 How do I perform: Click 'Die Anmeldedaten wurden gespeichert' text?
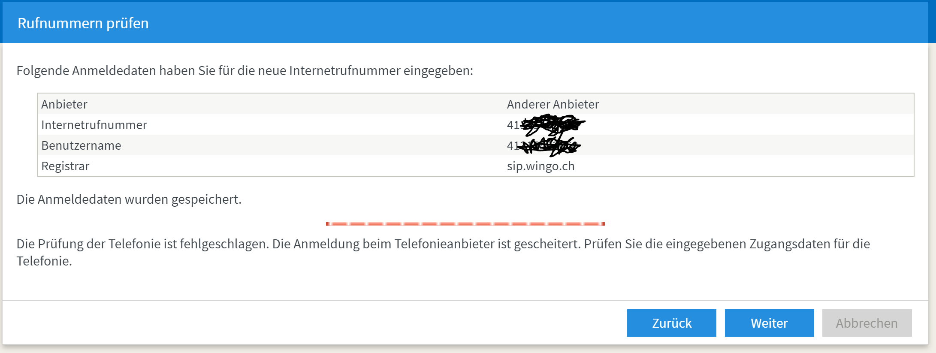coord(129,199)
